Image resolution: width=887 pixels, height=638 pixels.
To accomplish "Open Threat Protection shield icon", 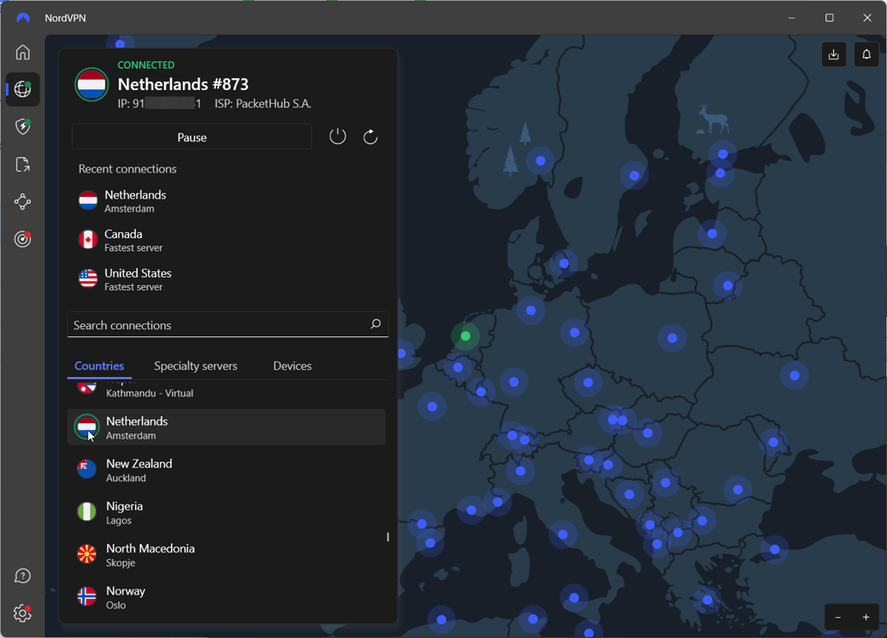I will coord(23,127).
